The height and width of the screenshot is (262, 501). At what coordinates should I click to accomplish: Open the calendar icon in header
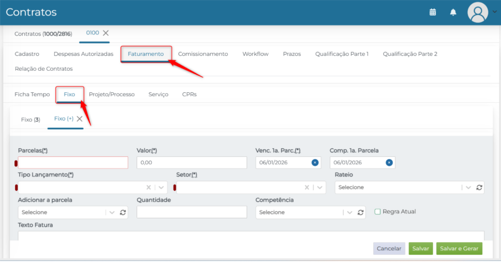432,12
